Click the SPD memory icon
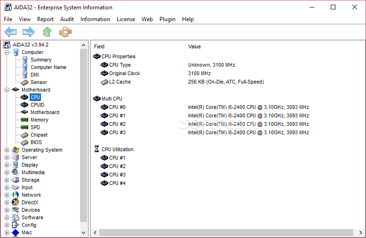The width and height of the screenshot is (366, 238). coord(24,127)
